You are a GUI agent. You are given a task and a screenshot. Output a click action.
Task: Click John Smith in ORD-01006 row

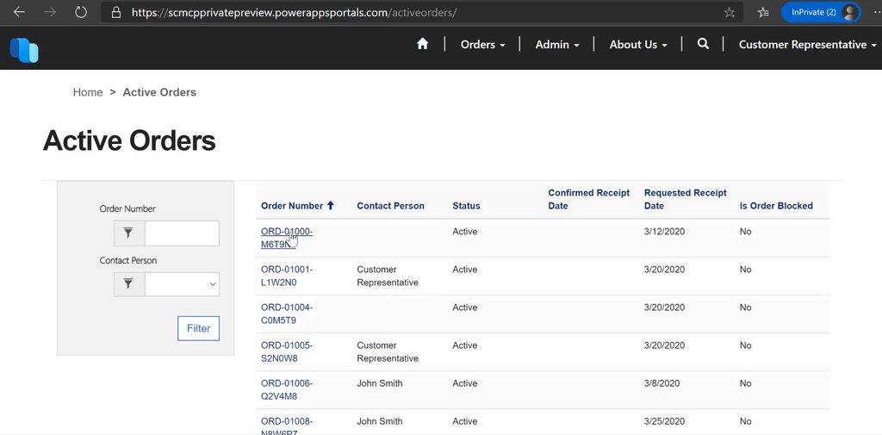pos(380,383)
